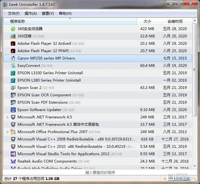Open the 查看(V) menu

coord(48,13)
